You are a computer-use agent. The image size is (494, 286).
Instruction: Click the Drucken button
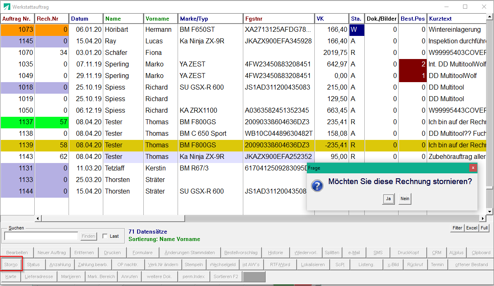pos(112,252)
